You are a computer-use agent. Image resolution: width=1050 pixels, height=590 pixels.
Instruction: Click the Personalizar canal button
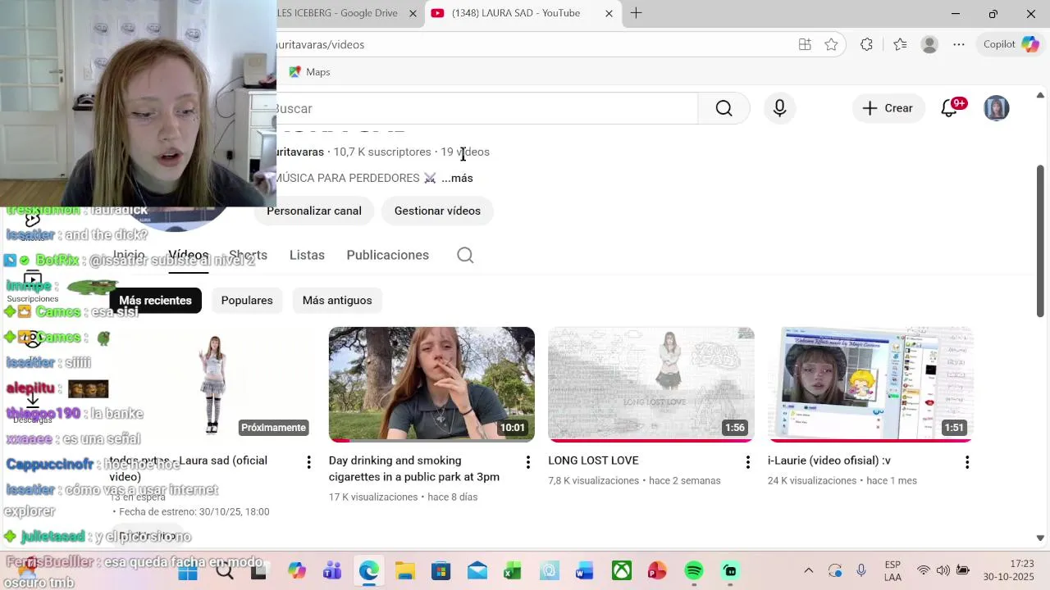click(x=314, y=211)
